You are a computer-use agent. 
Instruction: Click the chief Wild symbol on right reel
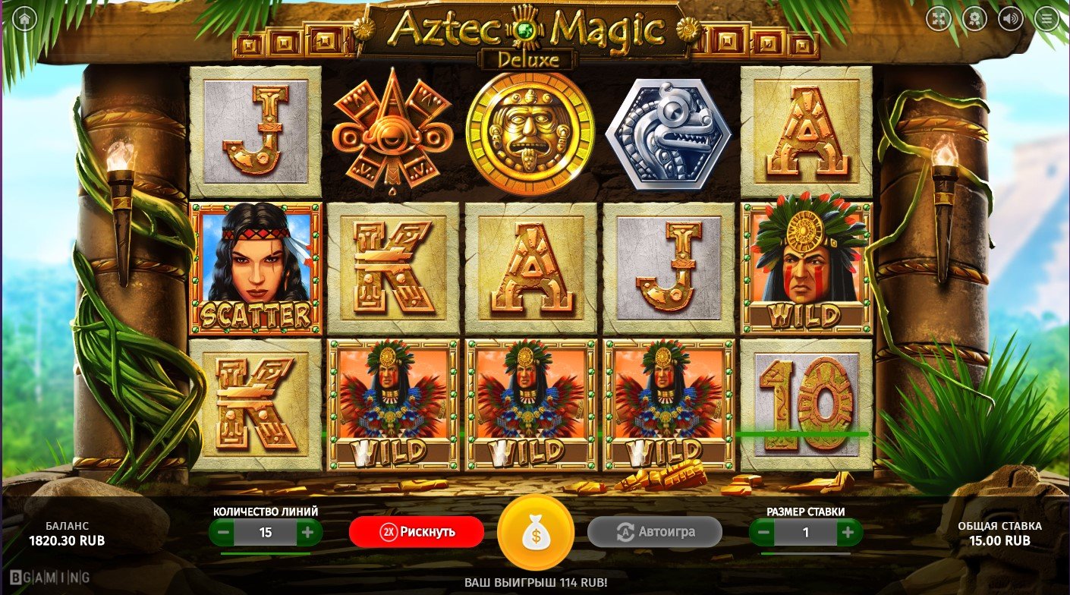coord(807,269)
